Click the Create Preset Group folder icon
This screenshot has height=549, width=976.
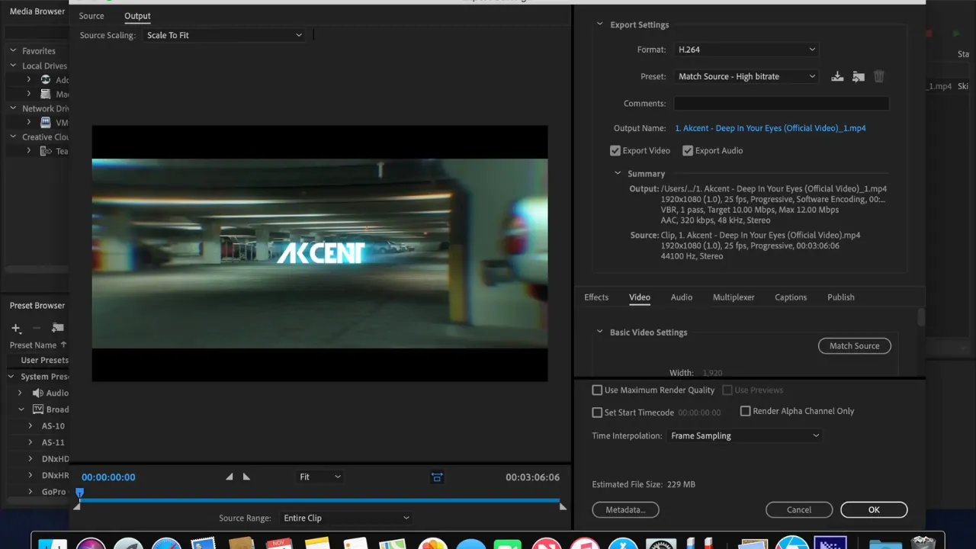point(58,328)
